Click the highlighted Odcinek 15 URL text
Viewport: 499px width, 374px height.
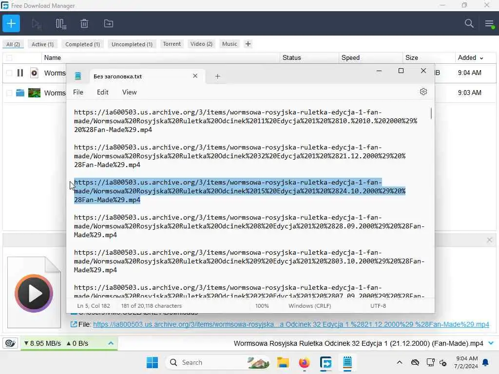pyautogui.click(x=240, y=191)
